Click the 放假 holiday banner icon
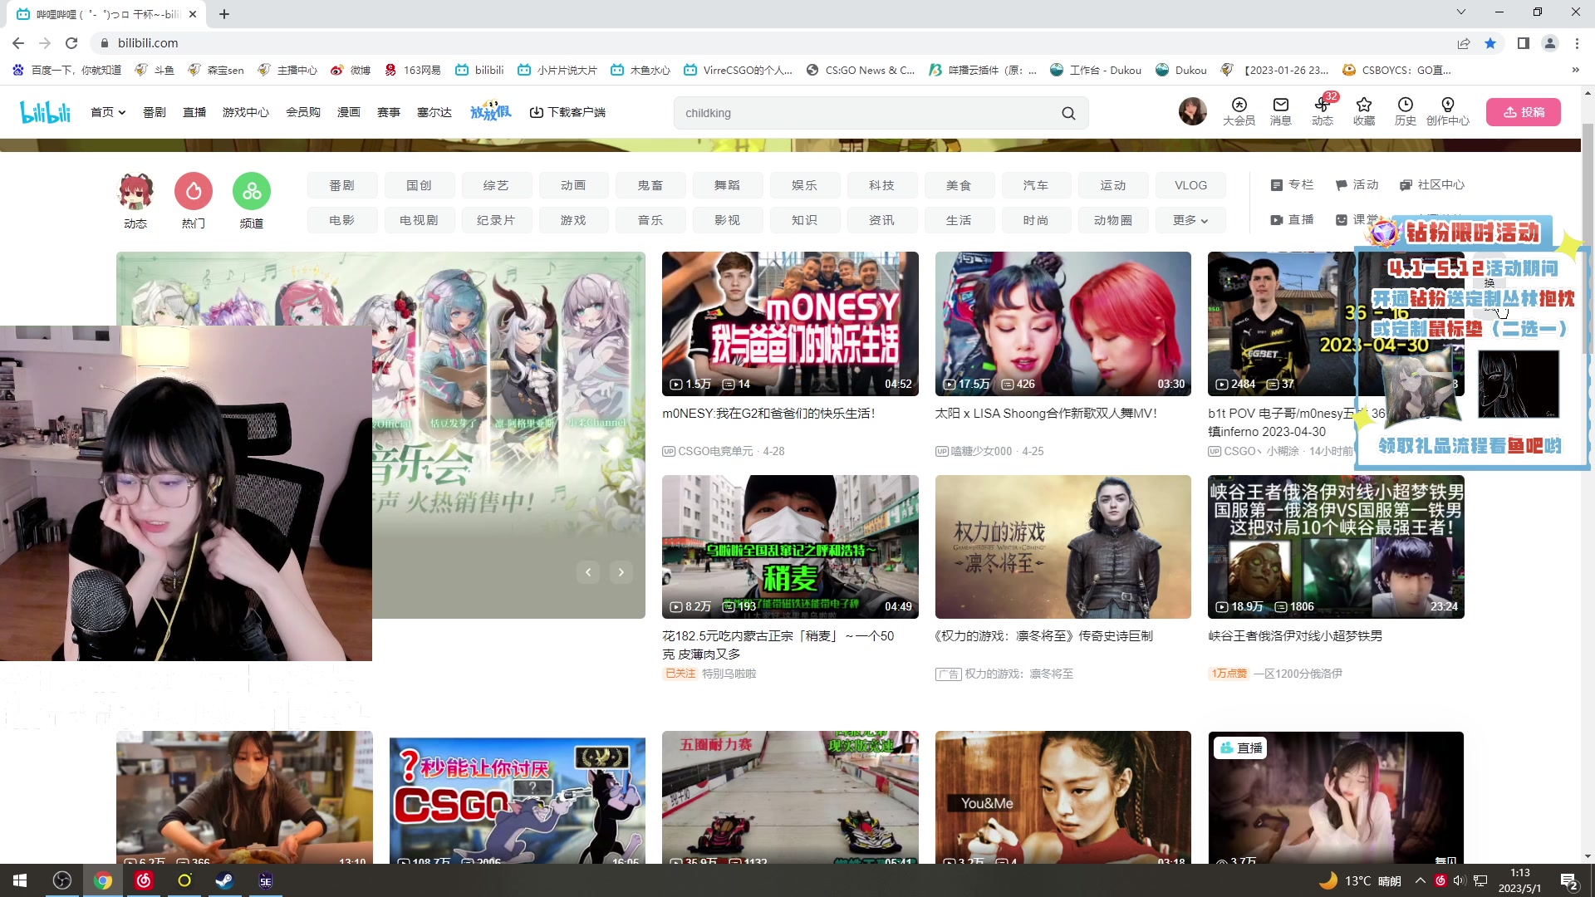 [x=490, y=112]
